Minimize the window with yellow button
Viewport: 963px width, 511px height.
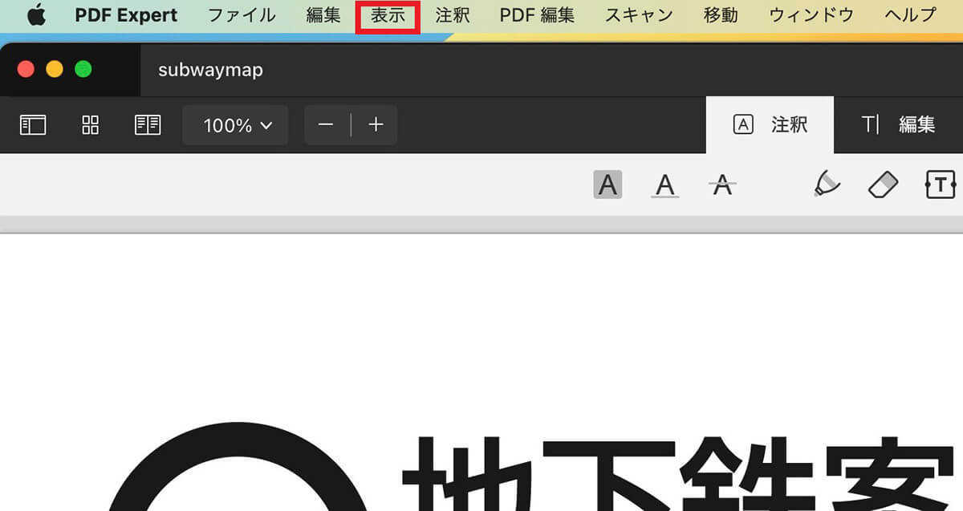(55, 69)
